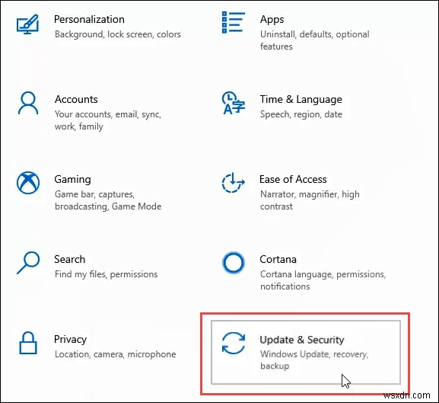439x403 pixels.
Task: Select text 'Location, camera, microphone'
Action: pyautogui.click(x=116, y=354)
